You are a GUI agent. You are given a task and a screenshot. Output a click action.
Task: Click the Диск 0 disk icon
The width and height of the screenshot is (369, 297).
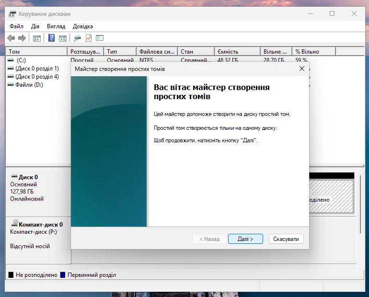point(14,176)
